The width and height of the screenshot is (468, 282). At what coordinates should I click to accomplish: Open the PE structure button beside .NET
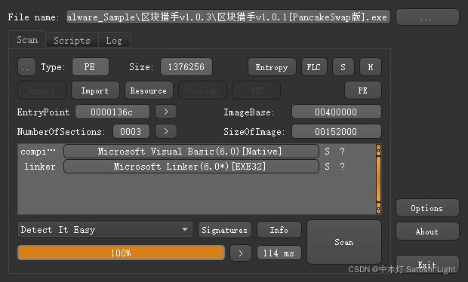[x=362, y=90]
